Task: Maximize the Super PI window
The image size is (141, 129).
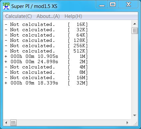Action: pos(113,5)
